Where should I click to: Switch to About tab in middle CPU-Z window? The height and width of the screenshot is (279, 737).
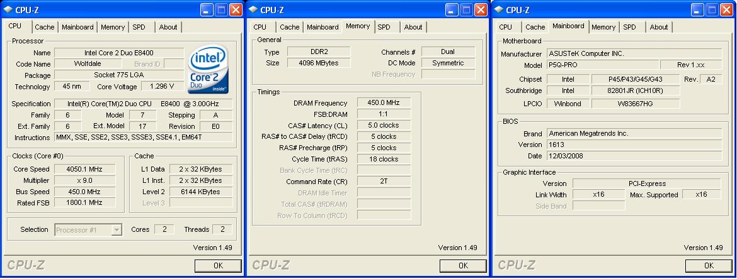click(x=413, y=27)
